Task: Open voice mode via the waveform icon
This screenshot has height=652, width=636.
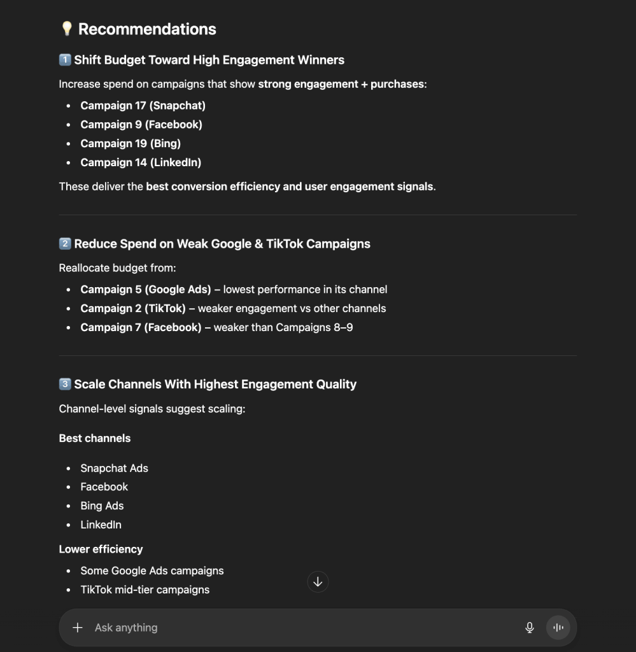Action: (x=558, y=627)
